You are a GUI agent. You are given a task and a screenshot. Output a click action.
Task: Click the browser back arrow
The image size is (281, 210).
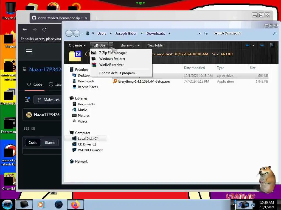pos(25,30)
